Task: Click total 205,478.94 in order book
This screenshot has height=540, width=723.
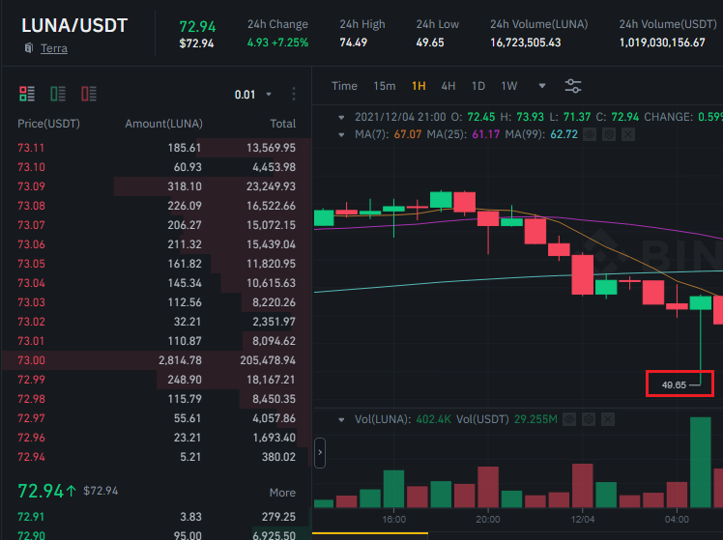Action: 268,360
